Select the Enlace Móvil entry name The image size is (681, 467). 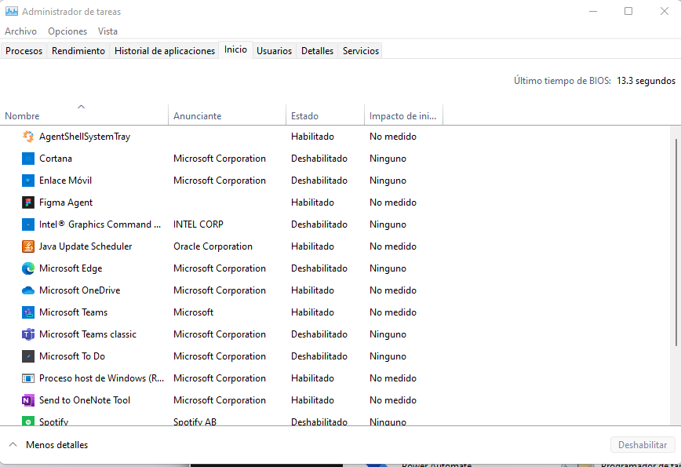coord(66,181)
